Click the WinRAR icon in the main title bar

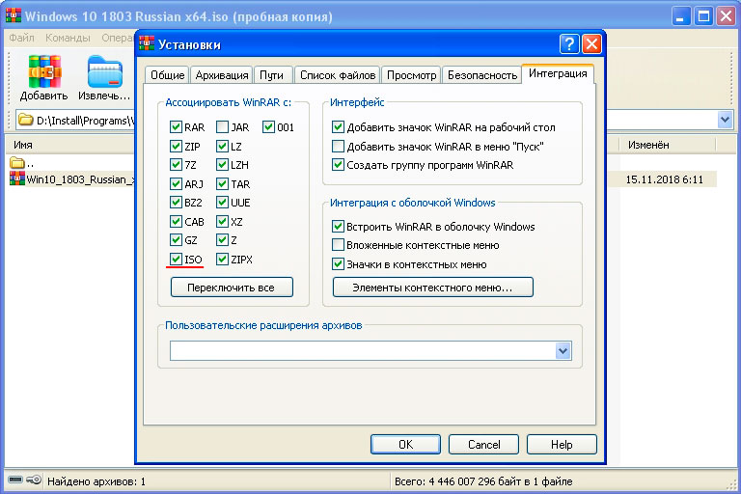pos(14,15)
